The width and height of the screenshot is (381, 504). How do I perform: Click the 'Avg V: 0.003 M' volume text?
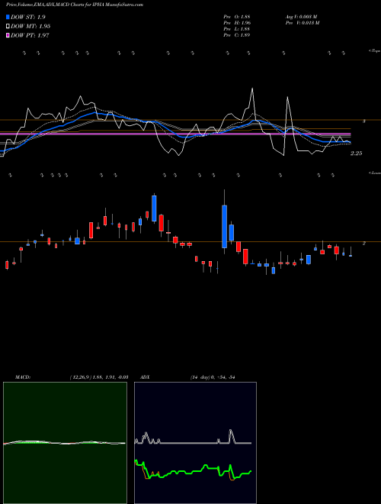pyautogui.click(x=301, y=17)
